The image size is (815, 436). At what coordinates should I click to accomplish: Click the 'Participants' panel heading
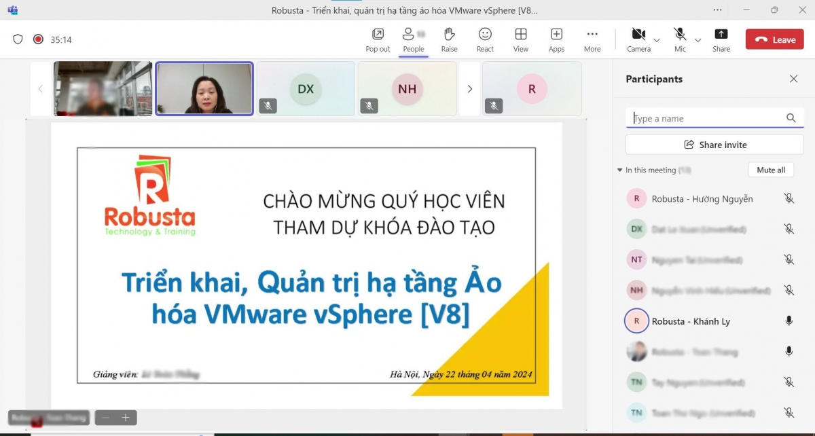pos(654,79)
